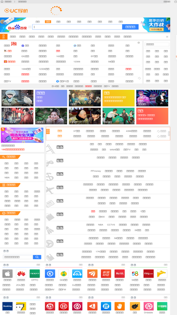Viewport: 177px width, 315px height.
Task: Click the blue Baidu search button
Action: coord(130,27)
